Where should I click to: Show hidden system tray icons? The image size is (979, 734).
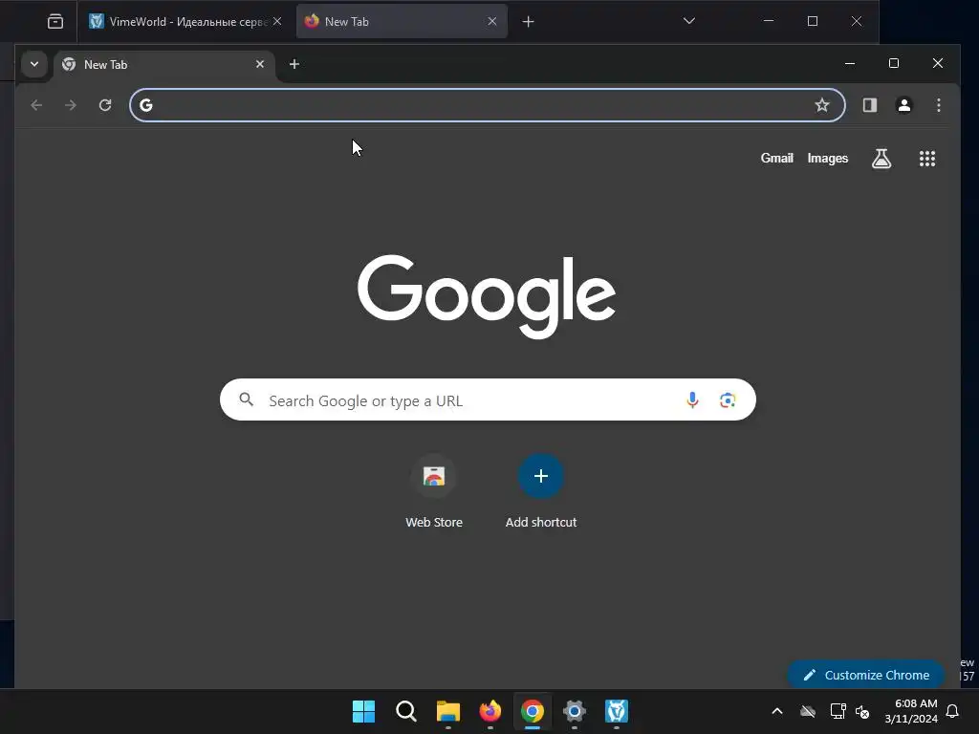tap(777, 711)
